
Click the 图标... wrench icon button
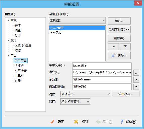click(x=119, y=55)
